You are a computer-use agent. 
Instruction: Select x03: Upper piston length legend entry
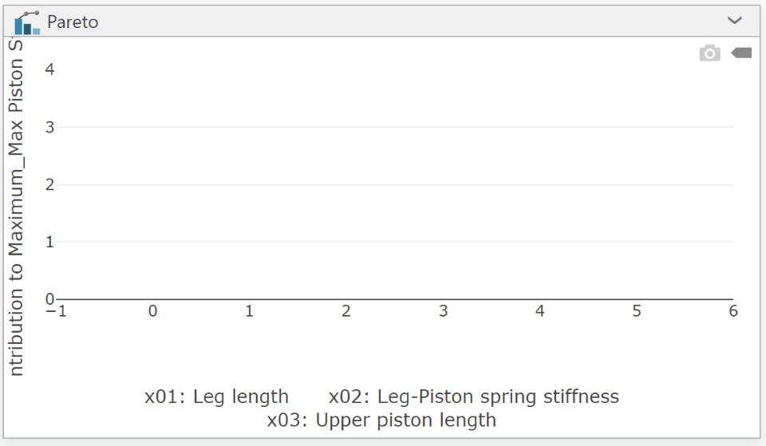click(381, 420)
